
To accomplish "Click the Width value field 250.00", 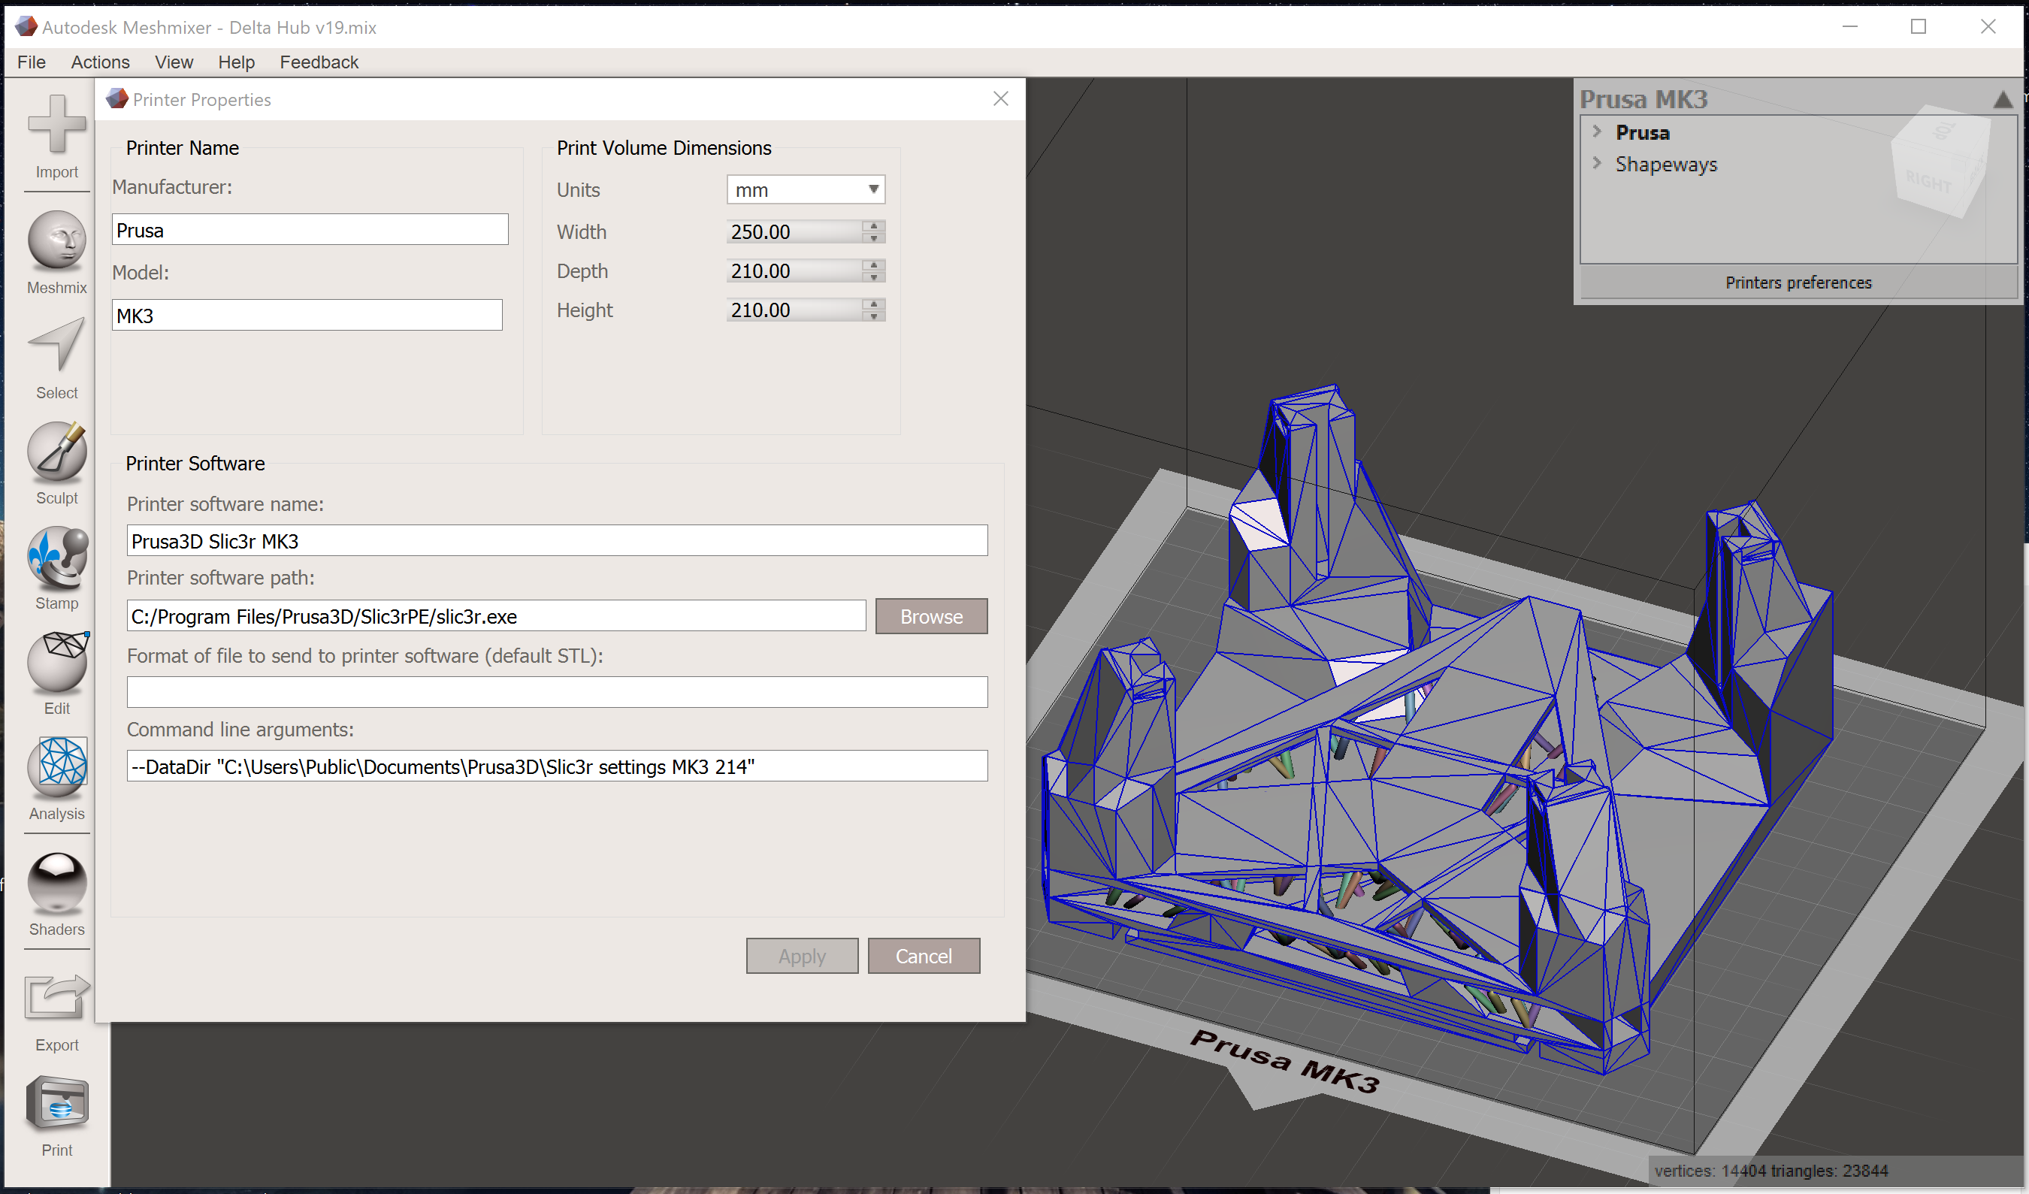I will (x=794, y=232).
